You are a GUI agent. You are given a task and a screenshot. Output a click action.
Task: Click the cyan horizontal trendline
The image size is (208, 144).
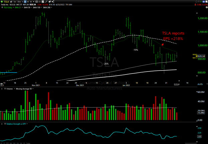click(8, 72)
